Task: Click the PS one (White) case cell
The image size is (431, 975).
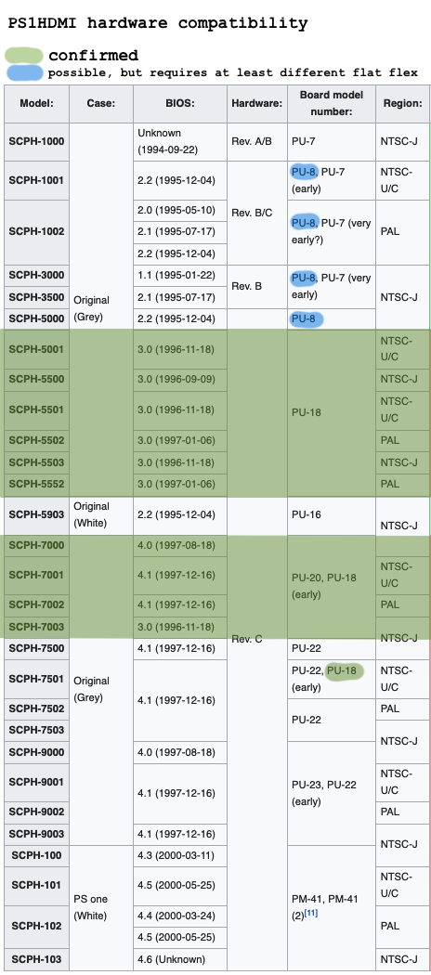Action: point(101,907)
